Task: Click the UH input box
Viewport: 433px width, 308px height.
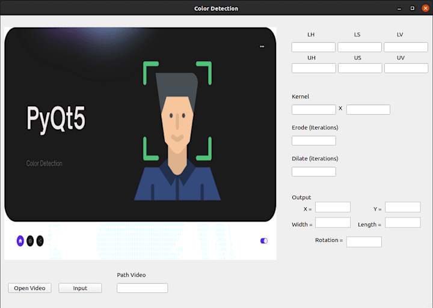Action: 314,68
